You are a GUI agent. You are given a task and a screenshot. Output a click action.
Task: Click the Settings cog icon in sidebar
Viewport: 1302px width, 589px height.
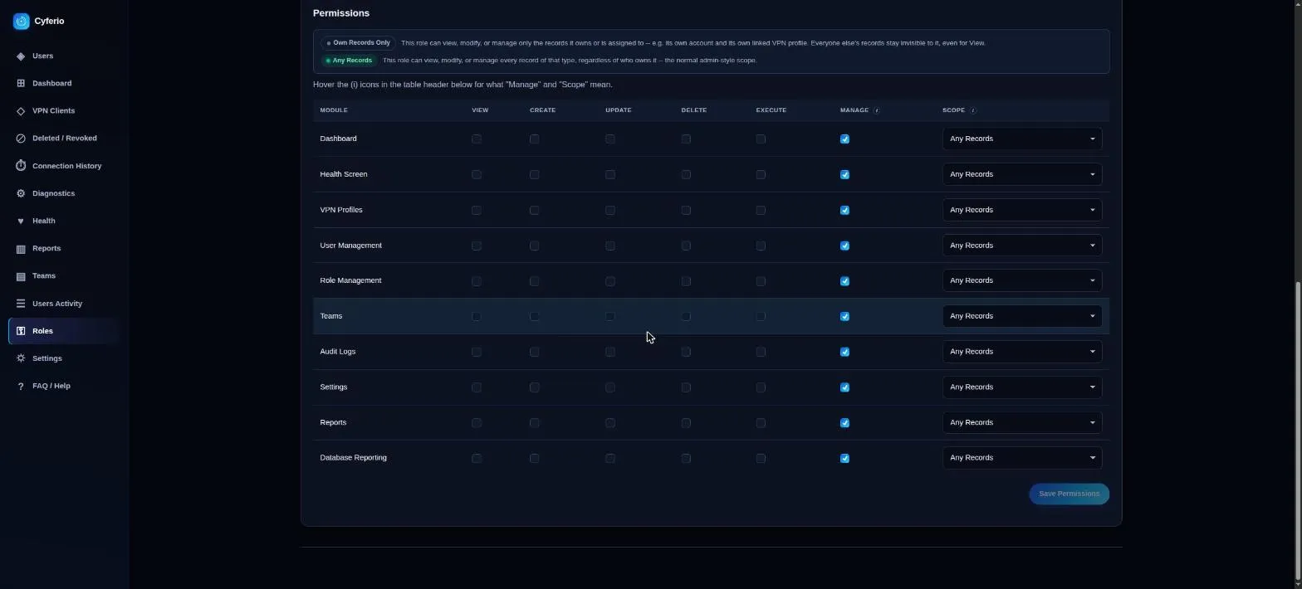click(x=21, y=358)
